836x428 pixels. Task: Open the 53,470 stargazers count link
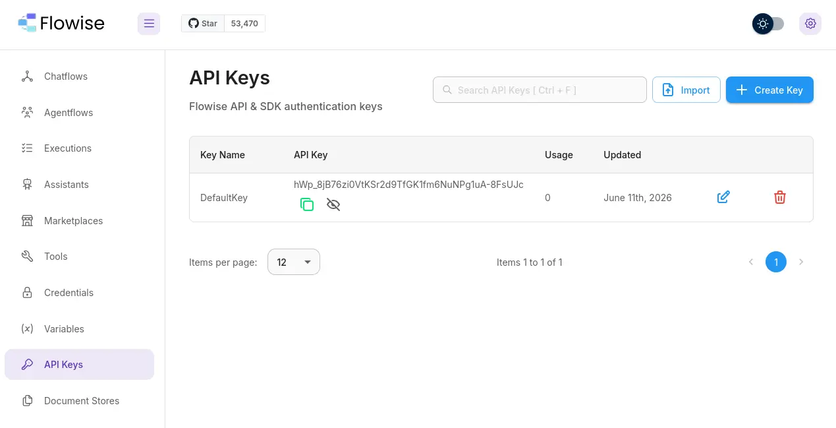244,24
